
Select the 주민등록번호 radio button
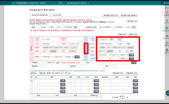113,27
